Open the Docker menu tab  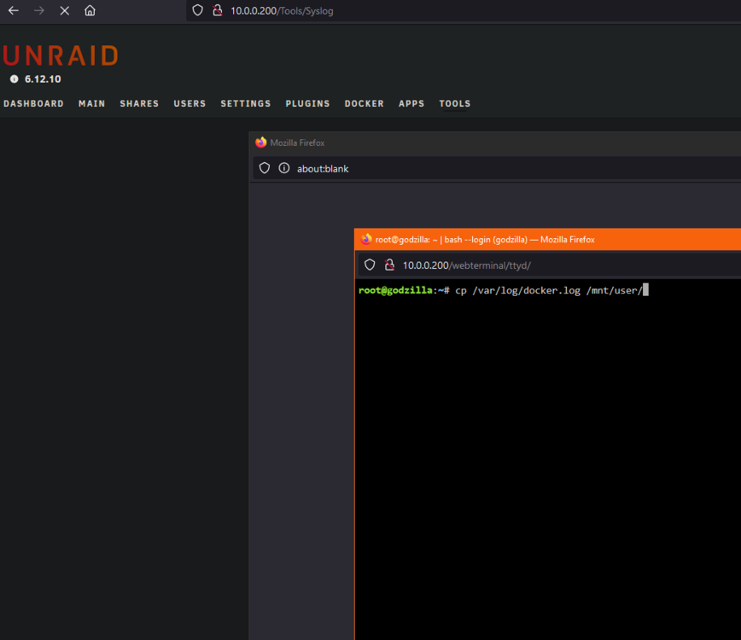pyautogui.click(x=365, y=103)
